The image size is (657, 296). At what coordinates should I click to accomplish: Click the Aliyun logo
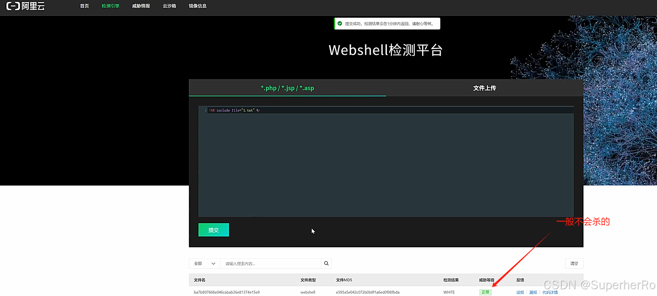point(25,6)
